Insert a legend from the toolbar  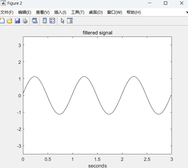[x=52, y=21]
